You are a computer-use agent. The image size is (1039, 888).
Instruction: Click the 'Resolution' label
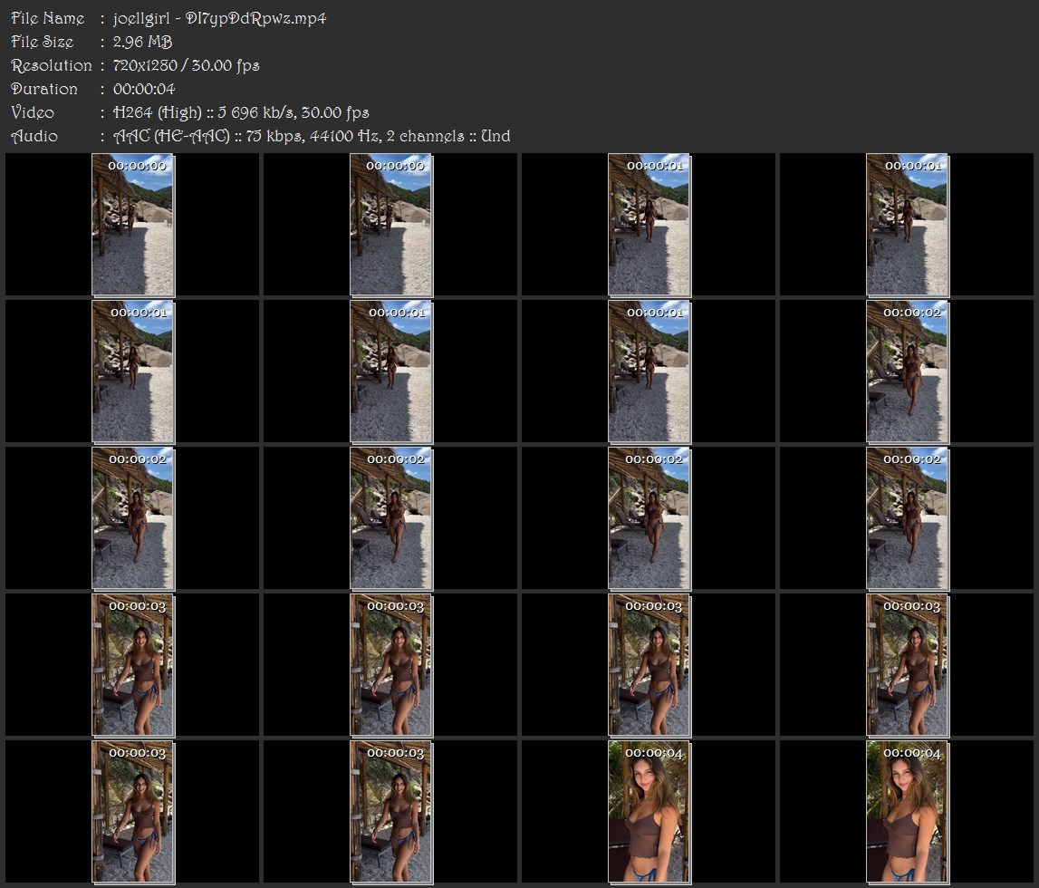pyautogui.click(x=52, y=65)
